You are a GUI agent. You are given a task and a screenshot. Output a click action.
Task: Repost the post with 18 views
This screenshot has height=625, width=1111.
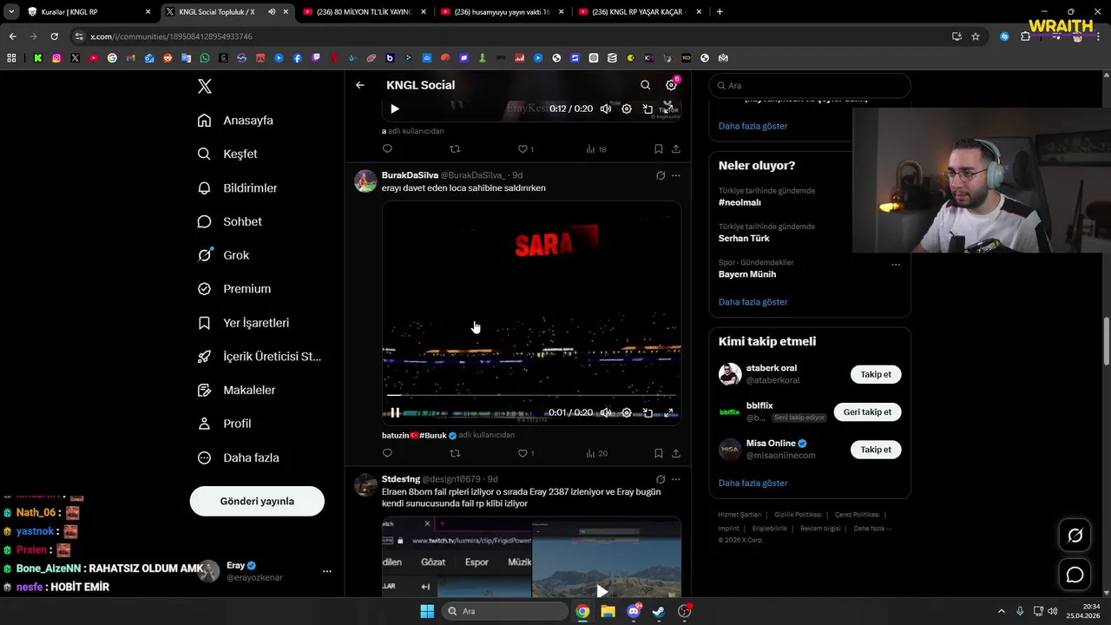pos(455,149)
